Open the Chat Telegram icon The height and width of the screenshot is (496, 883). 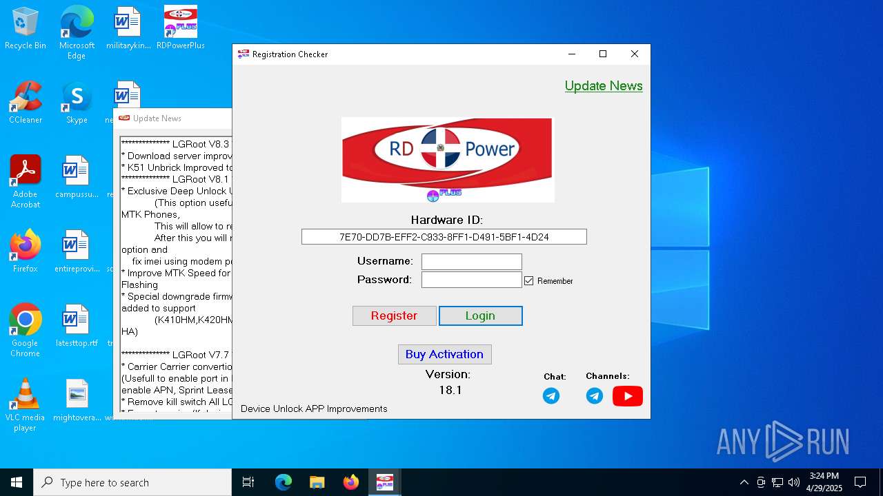point(551,396)
